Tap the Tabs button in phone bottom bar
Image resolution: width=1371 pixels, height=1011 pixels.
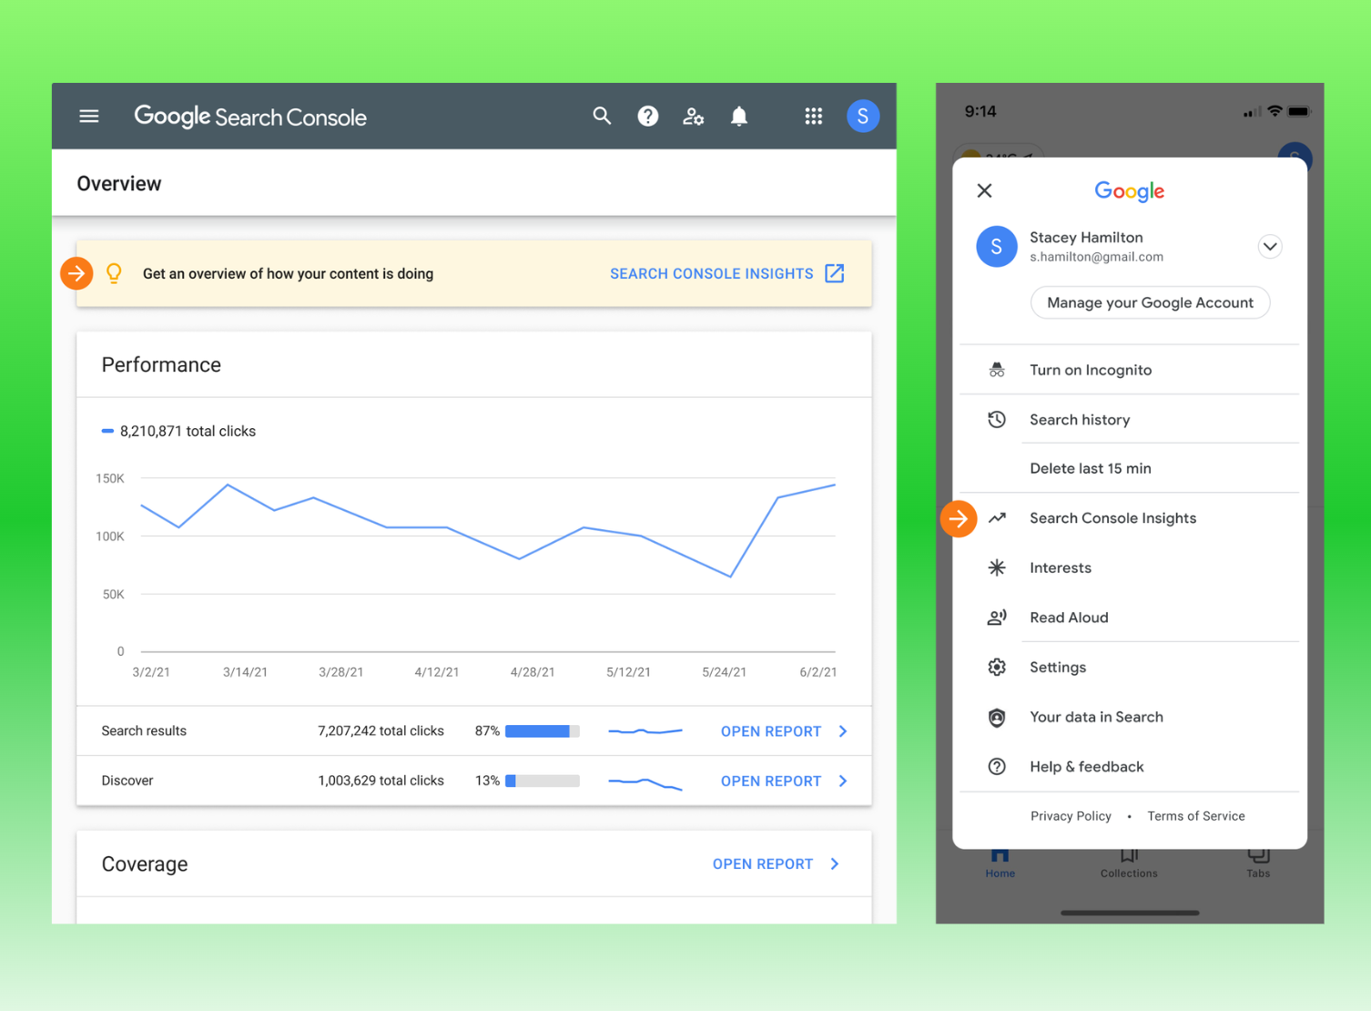[x=1258, y=863]
